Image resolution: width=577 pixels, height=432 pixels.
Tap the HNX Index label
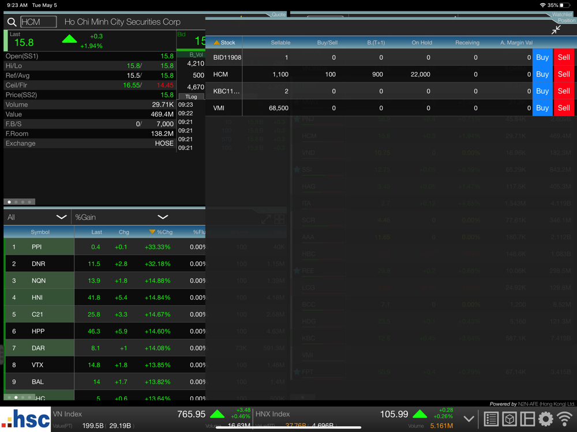(x=272, y=414)
